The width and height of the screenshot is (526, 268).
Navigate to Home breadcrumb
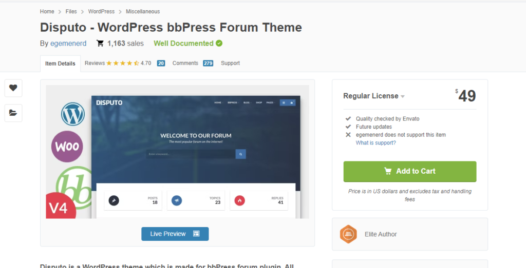[x=47, y=11]
